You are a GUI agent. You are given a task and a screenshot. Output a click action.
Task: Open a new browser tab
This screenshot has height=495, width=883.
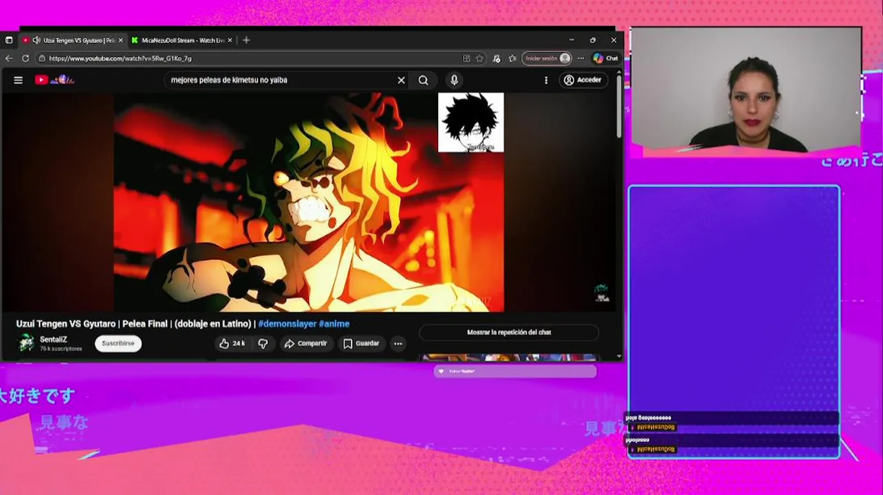point(246,40)
